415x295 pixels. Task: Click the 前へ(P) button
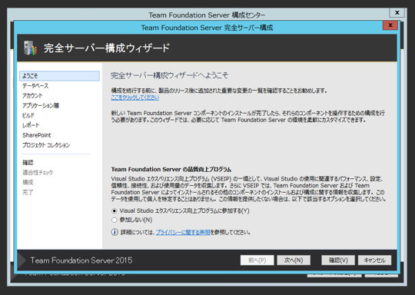pos(257,260)
